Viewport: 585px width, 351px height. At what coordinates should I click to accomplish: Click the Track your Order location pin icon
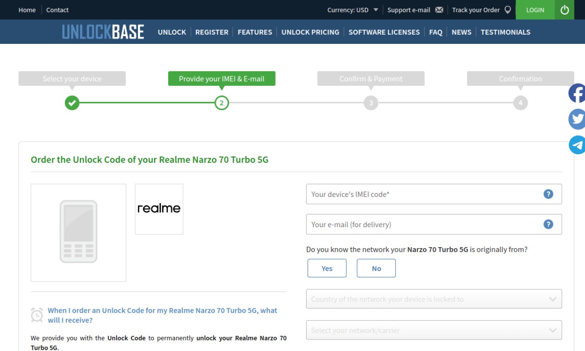click(508, 10)
